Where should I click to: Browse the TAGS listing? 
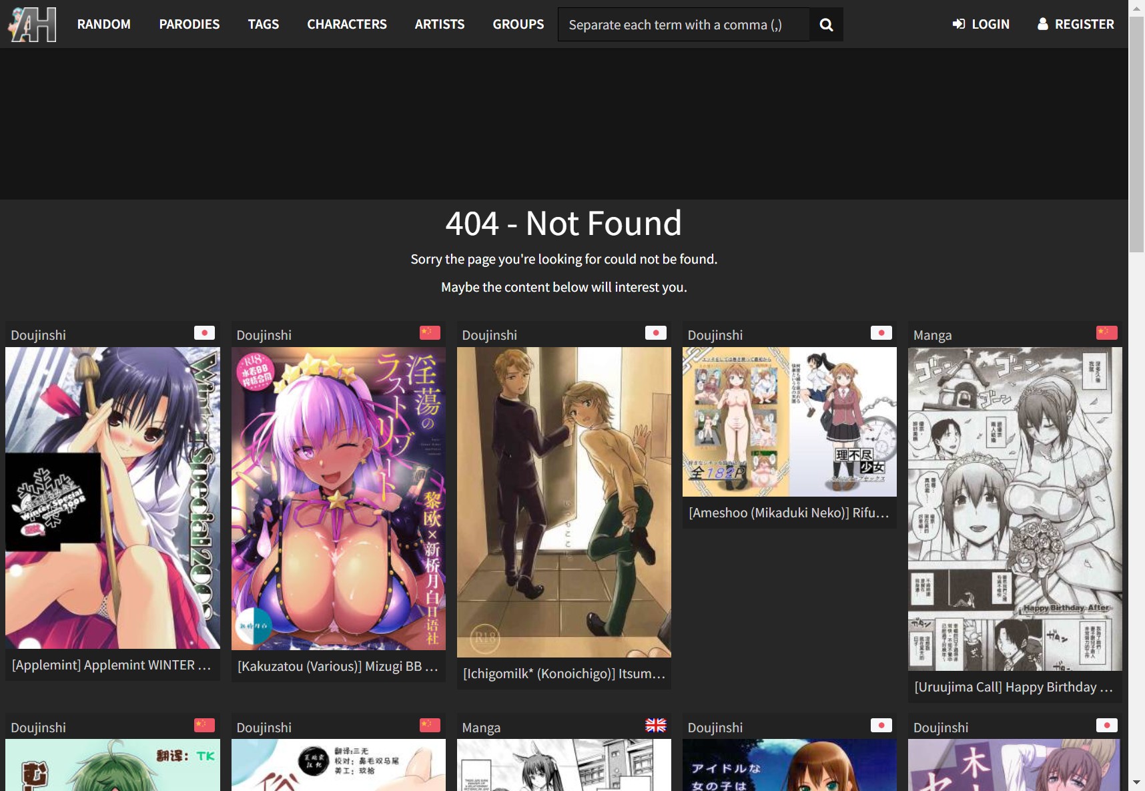263,24
